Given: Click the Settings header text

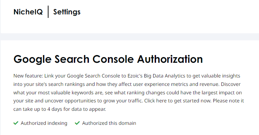Looking at the screenshot, I should click(67, 12).
